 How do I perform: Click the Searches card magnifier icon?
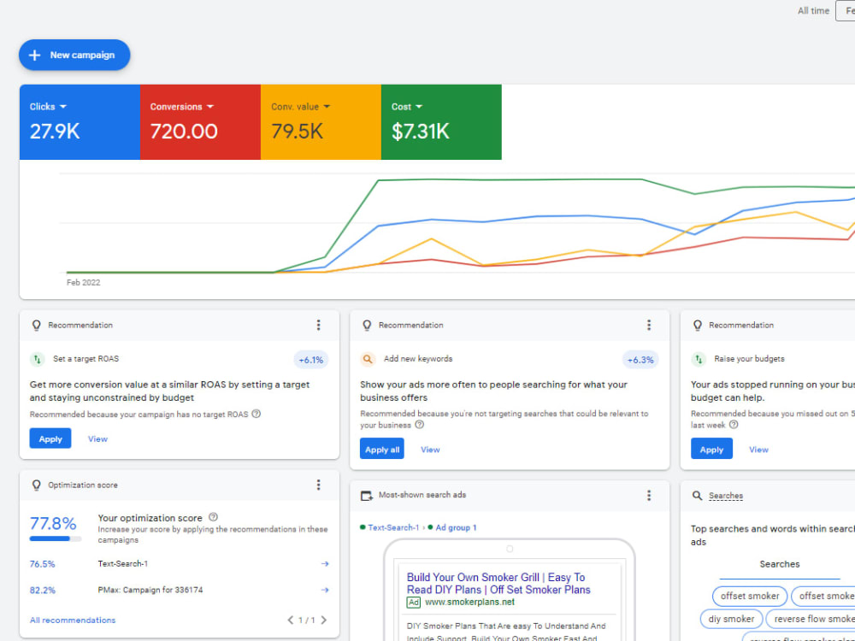tap(698, 496)
